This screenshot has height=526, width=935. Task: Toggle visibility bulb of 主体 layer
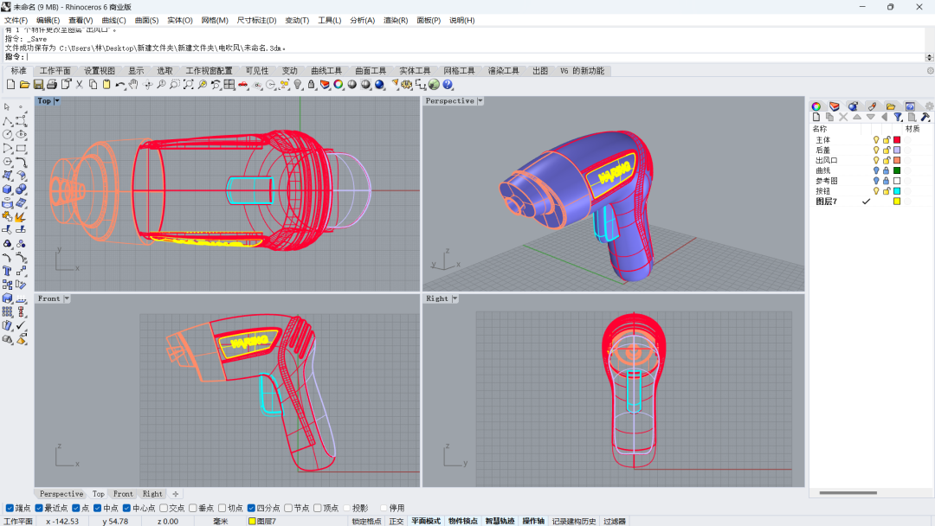(876, 140)
